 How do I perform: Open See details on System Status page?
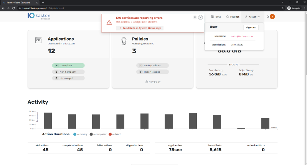(x=140, y=28)
